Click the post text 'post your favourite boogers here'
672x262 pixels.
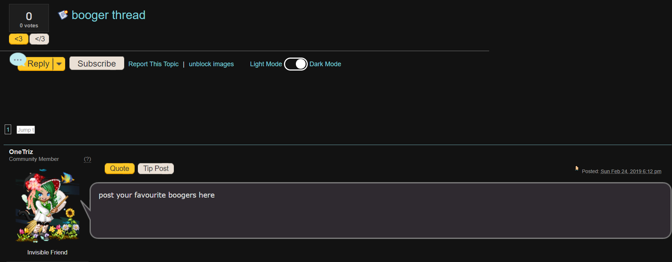157,195
